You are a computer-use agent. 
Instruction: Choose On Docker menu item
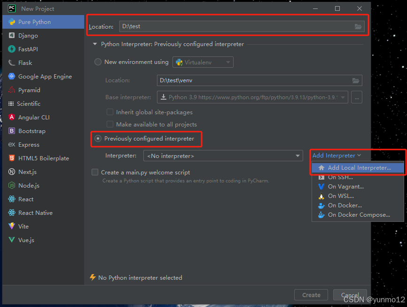coord(358,205)
